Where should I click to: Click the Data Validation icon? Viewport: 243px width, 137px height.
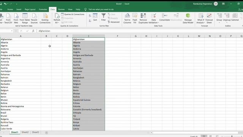(x=153, y=16)
